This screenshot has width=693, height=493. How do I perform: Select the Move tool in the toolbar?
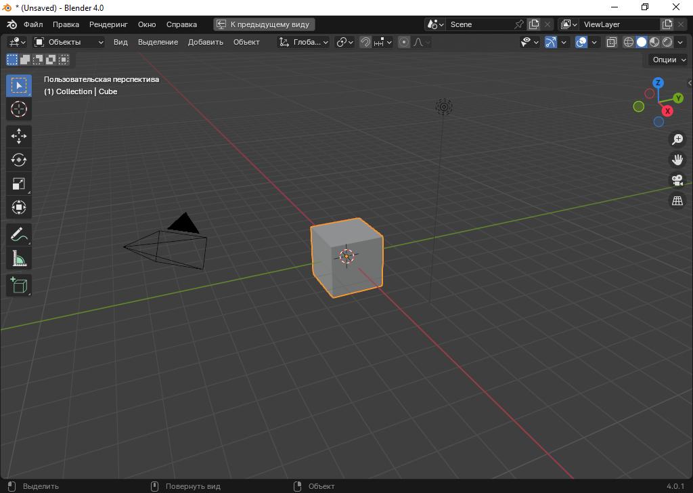(19, 136)
